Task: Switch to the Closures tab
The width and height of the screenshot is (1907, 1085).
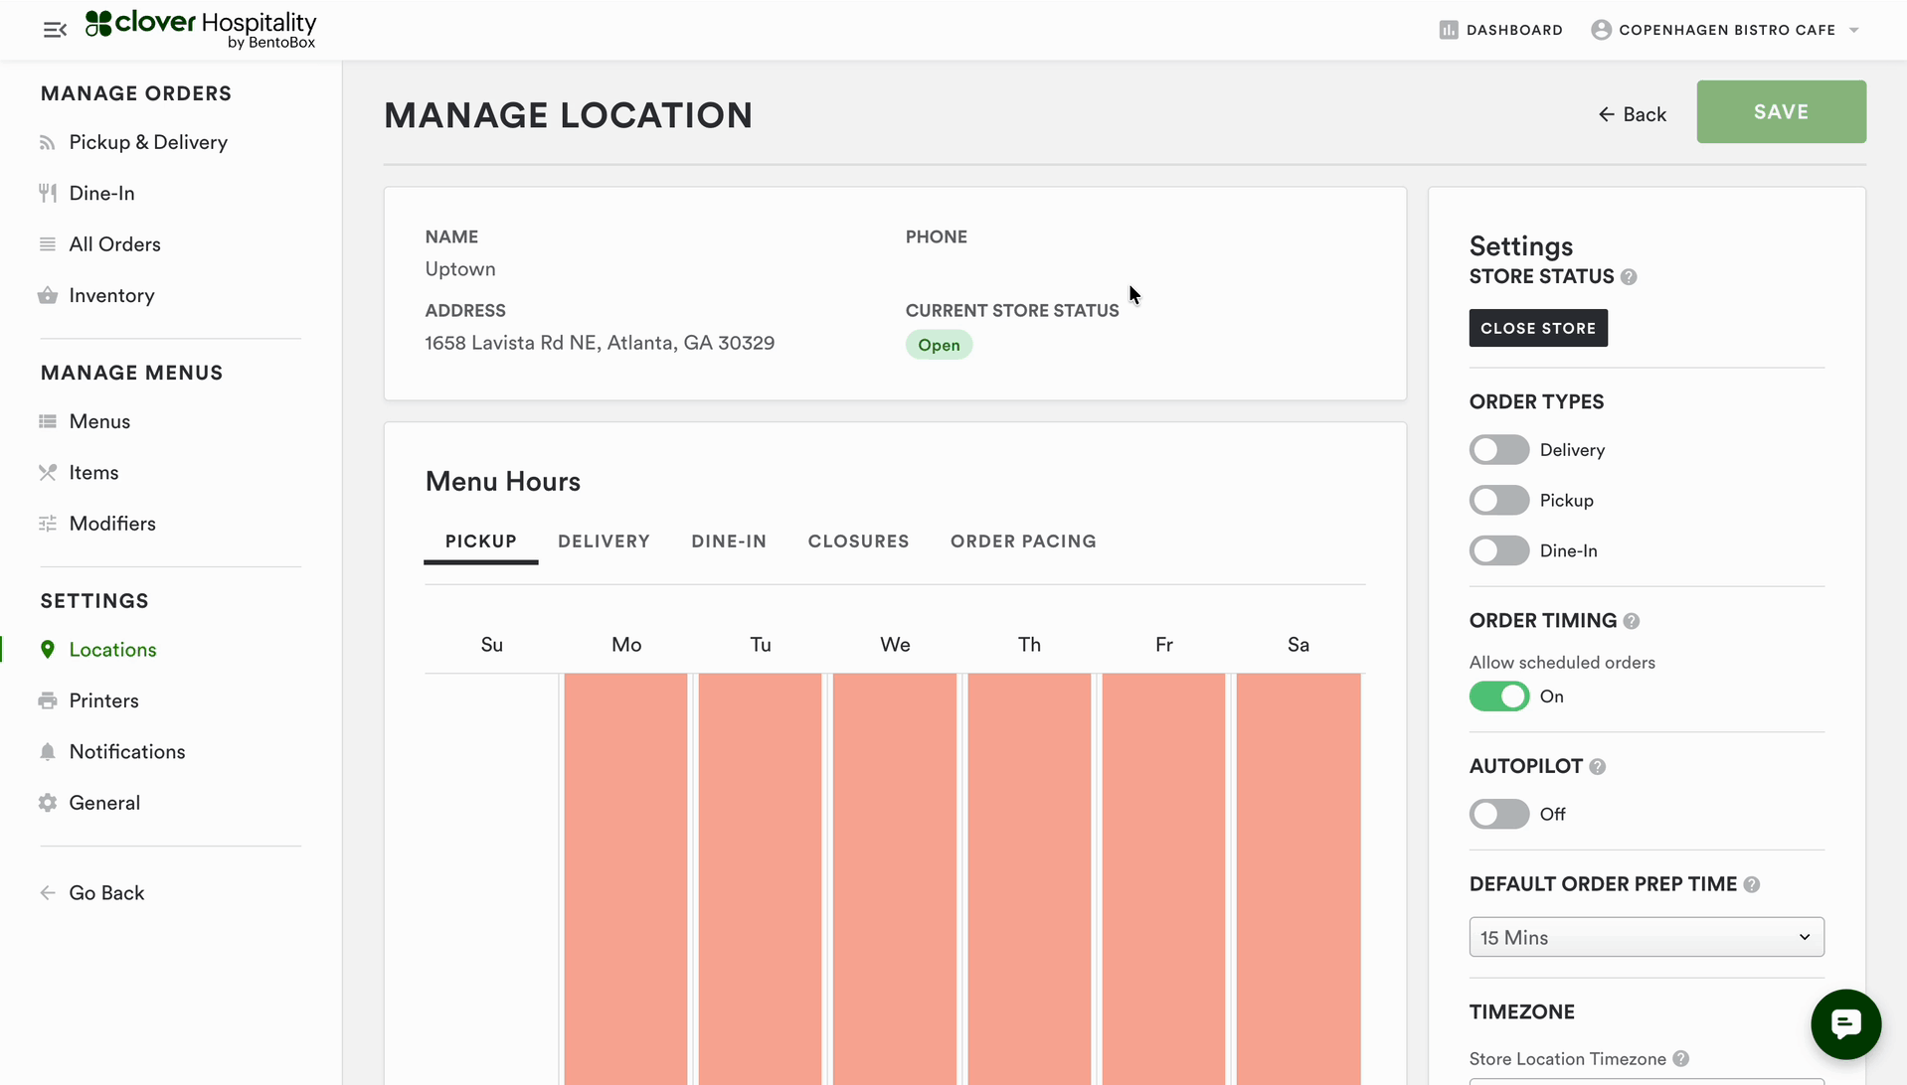Action: click(x=858, y=542)
